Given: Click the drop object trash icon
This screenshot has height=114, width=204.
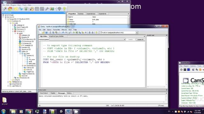Looking at the screenshot, I should 26,9.
